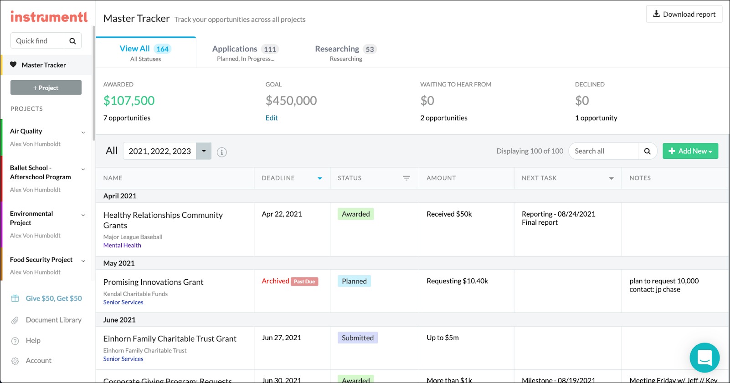The width and height of the screenshot is (730, 383).
Task: Expand the Food Security Project chevron
Action: tap(83, 261)
